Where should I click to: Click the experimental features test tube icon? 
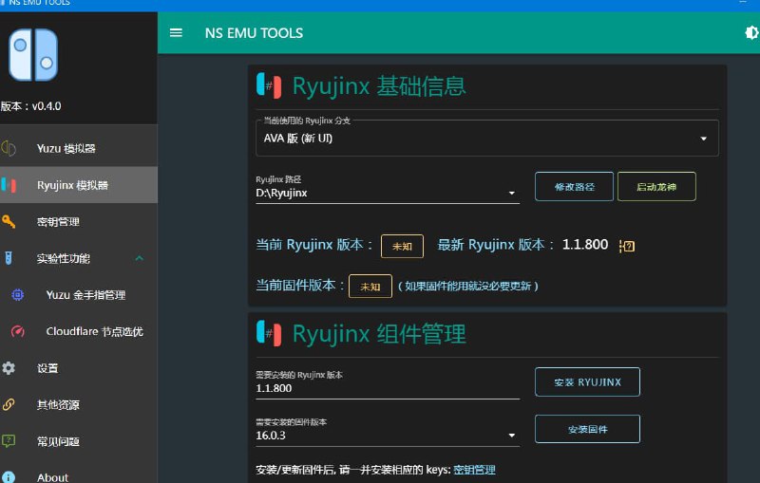click(9, 258)
